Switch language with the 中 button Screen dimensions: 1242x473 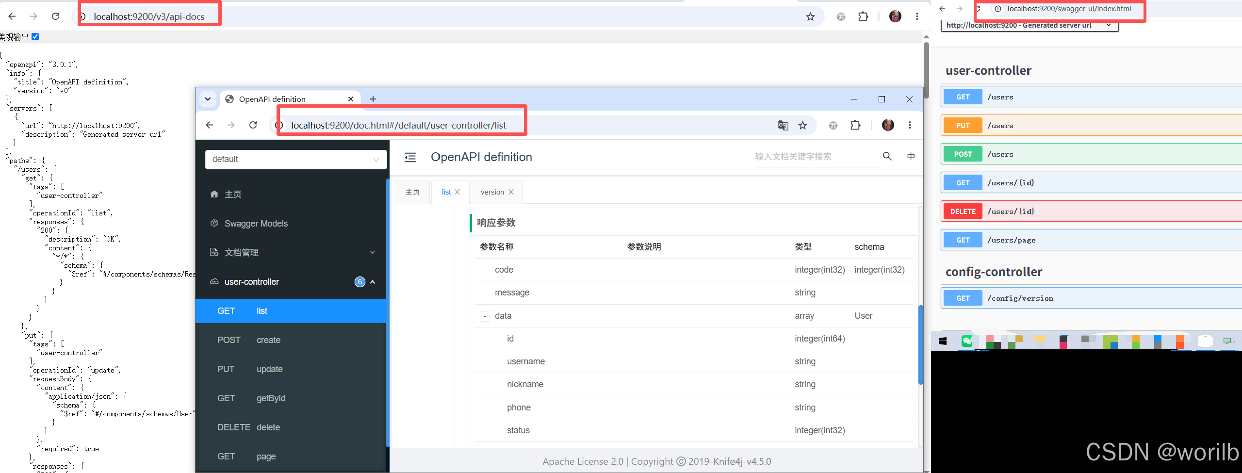[911, 156]
